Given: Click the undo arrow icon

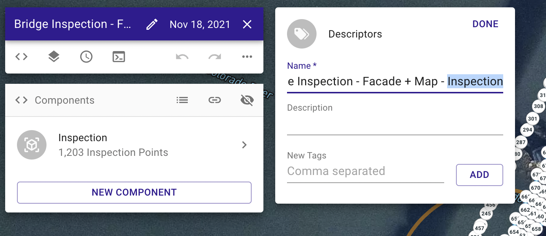Looking at the screenshot, I should 182,57.
